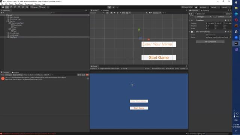240x135 pixels.
Task: Open File Explorer from taskbar
Action: point(236,8)
